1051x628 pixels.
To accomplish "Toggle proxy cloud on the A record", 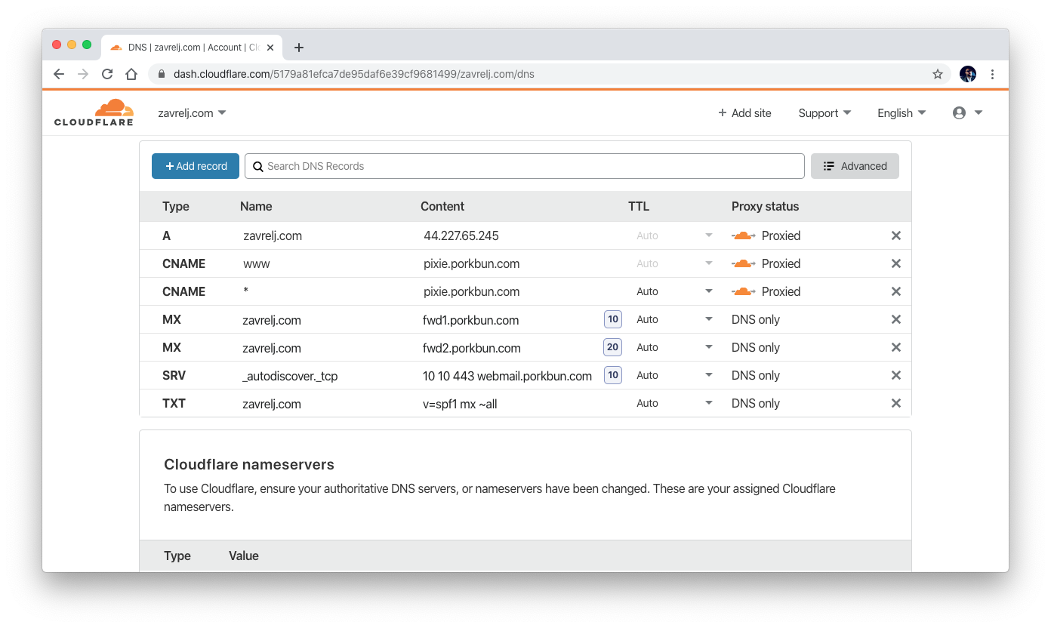I will pos(744,235).
